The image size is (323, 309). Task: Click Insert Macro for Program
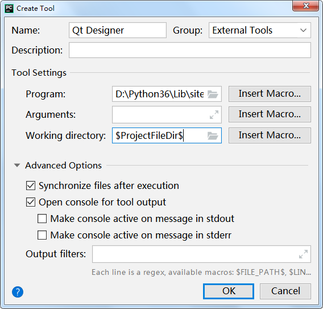click(270, 94)
